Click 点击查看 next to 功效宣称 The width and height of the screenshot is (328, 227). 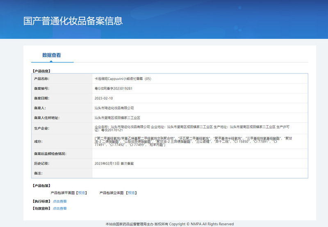(59, 209)
